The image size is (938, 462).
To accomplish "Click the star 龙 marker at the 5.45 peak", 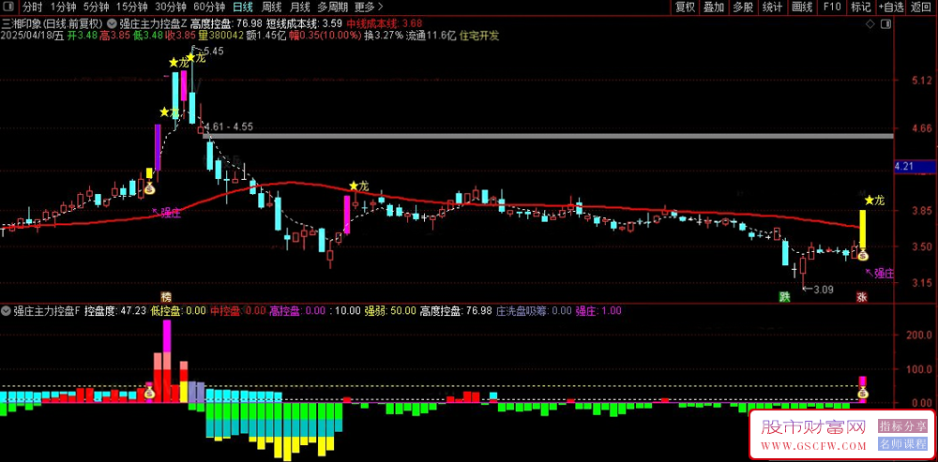I will [x=197, y=58].
